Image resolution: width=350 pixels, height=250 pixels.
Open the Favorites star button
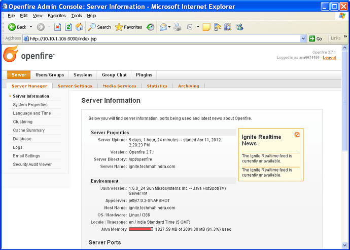coord(128,27)
